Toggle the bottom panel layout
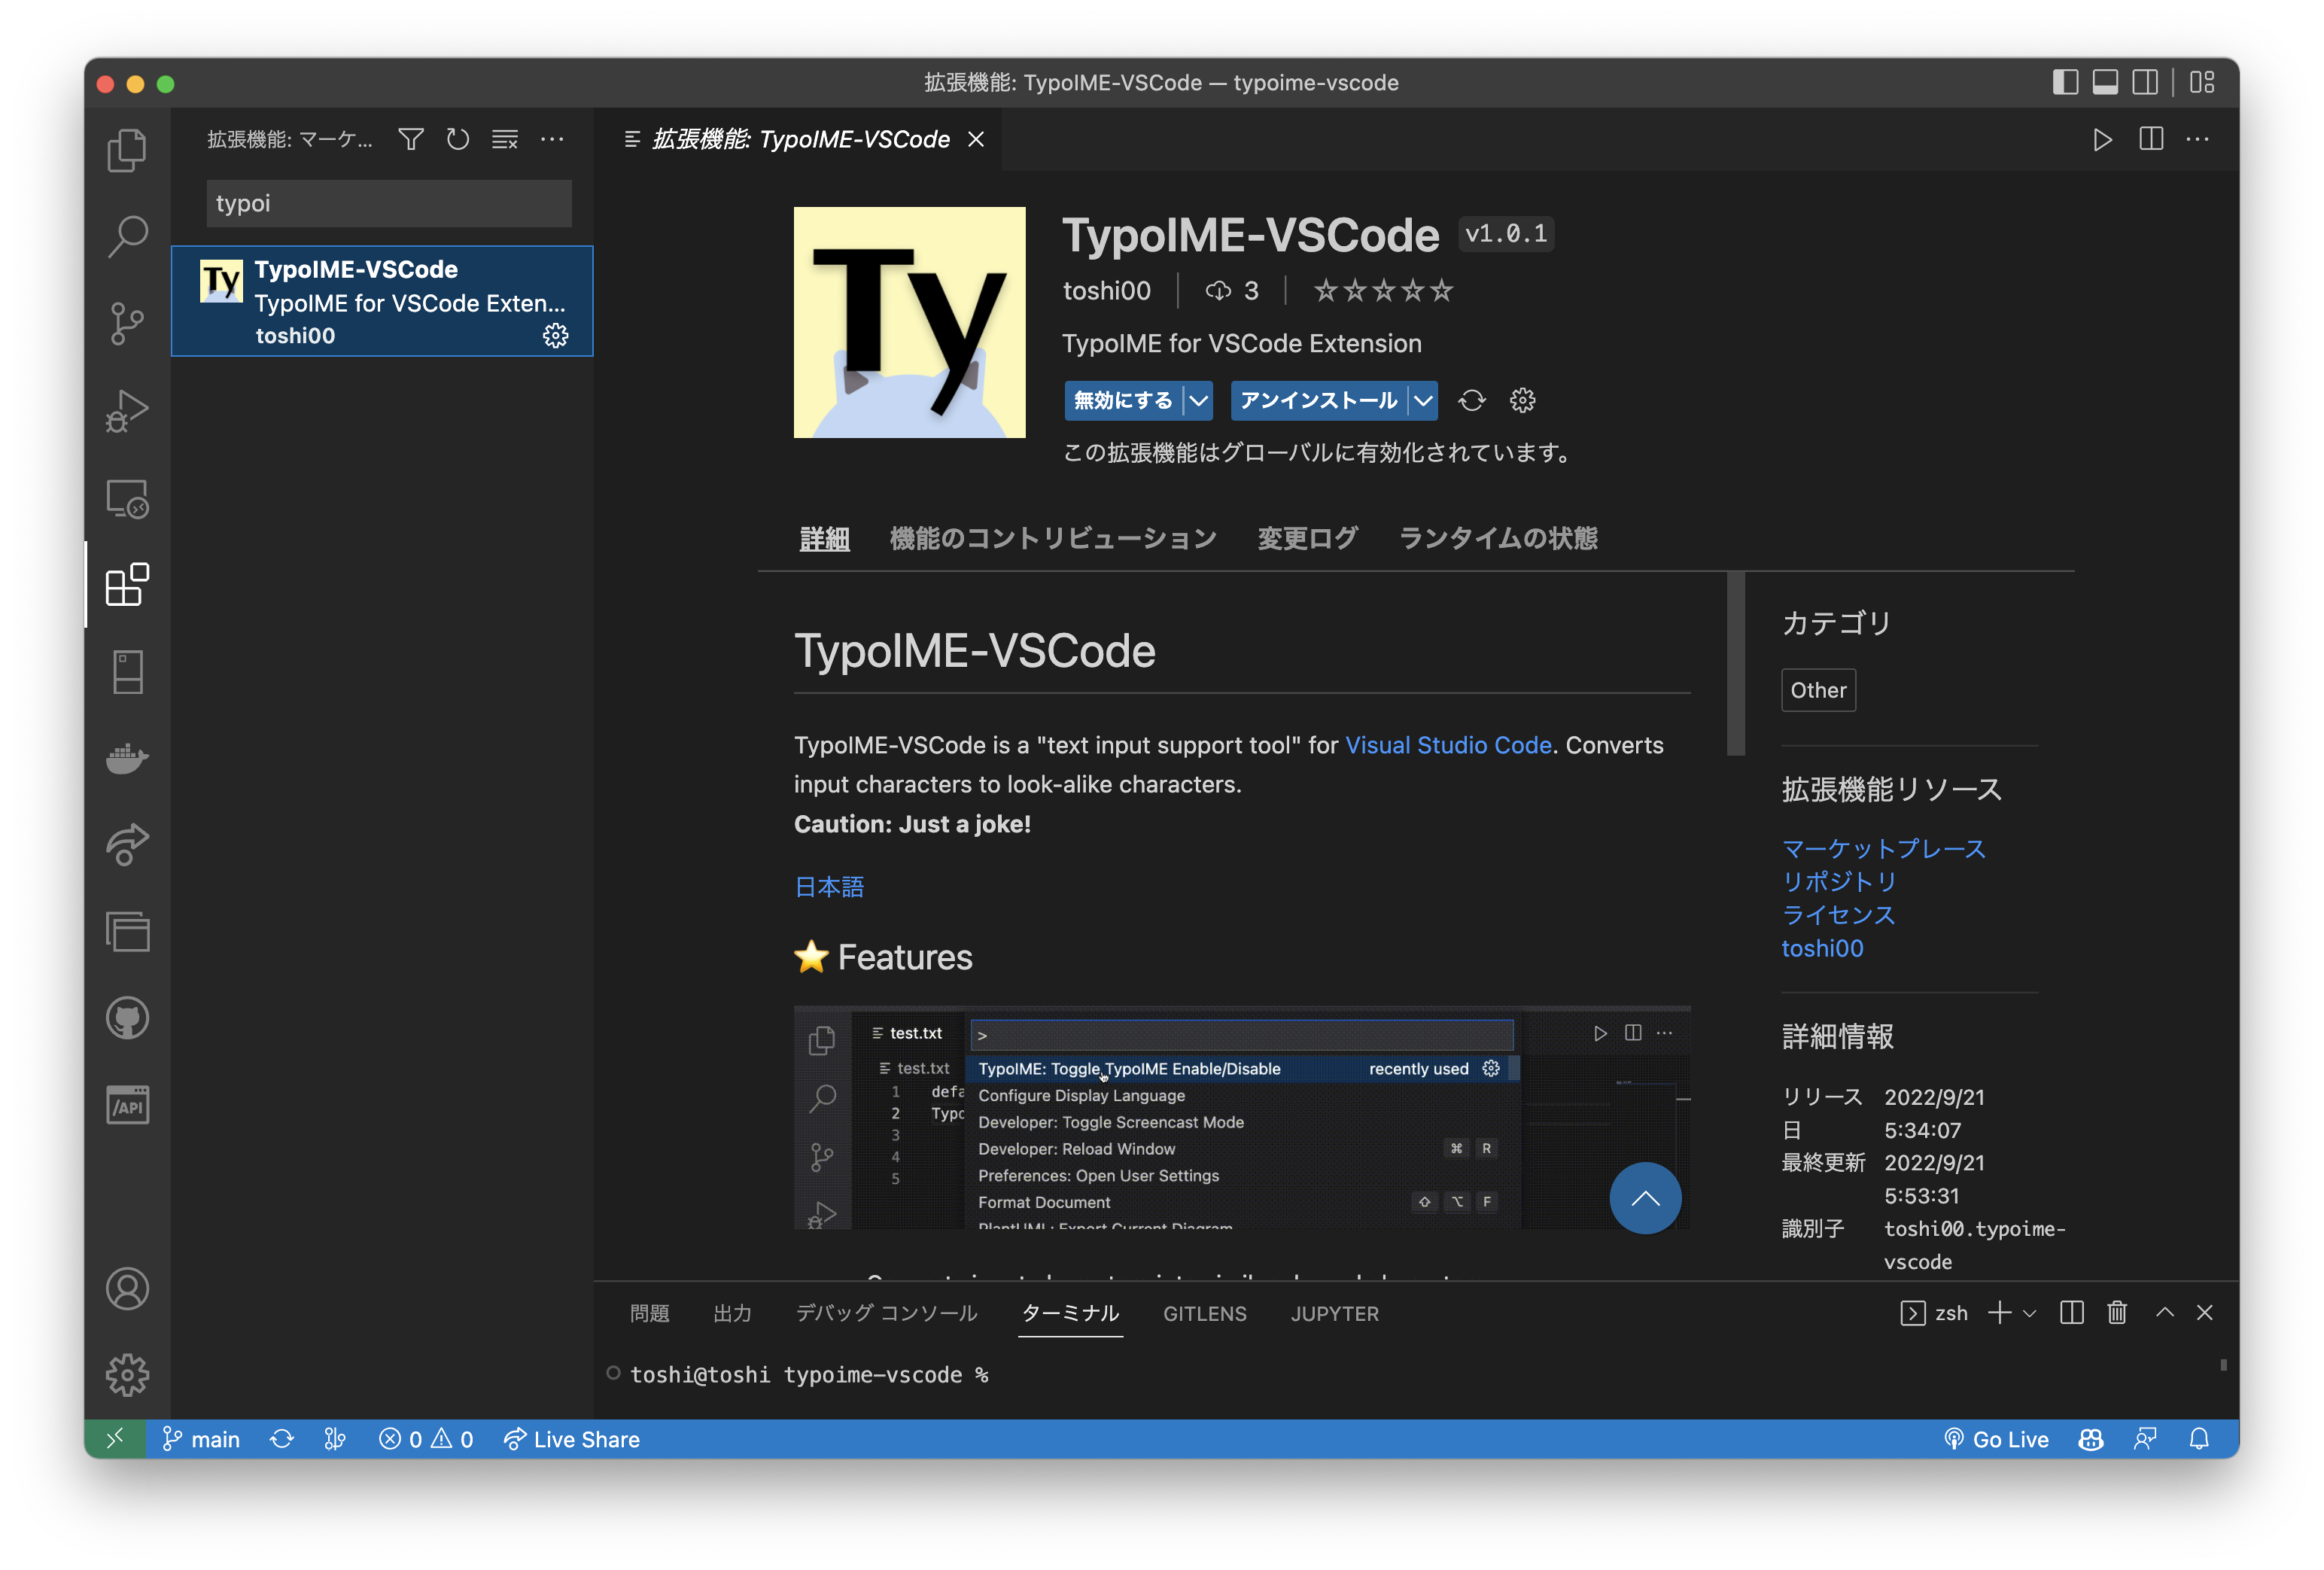The height and width of the screenshot is (1570, 2324). click(2105, 82)
